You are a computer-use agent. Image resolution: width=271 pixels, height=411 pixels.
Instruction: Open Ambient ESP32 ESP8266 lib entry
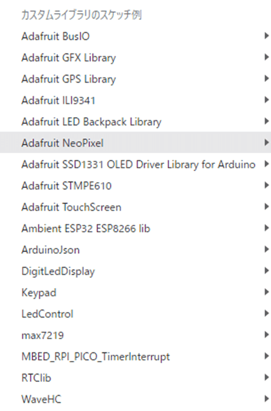pos(135,228)
